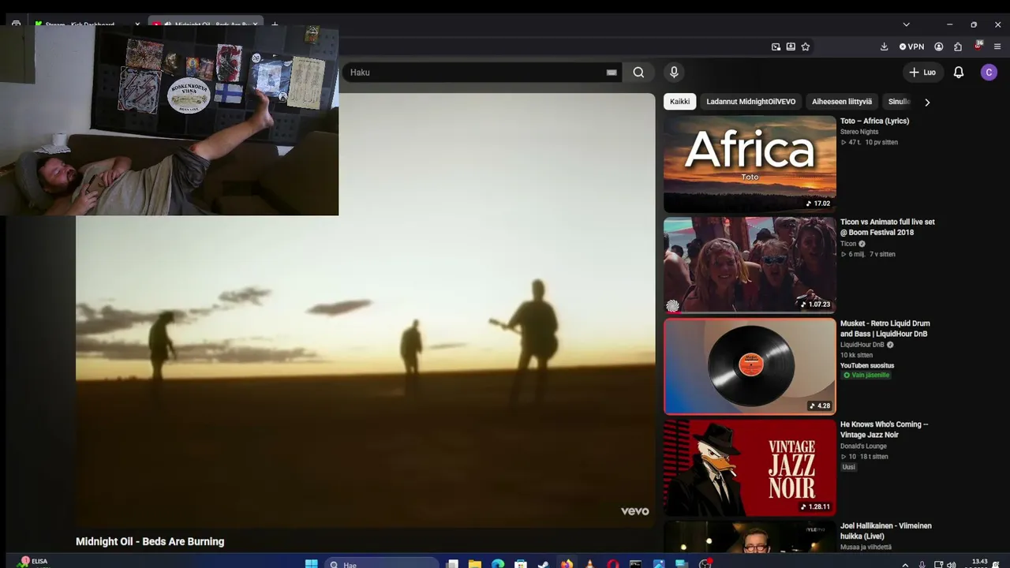Click the volume speaker icon in the system tray
This screenshot has height=568, width=1010.
pos(952,564)
